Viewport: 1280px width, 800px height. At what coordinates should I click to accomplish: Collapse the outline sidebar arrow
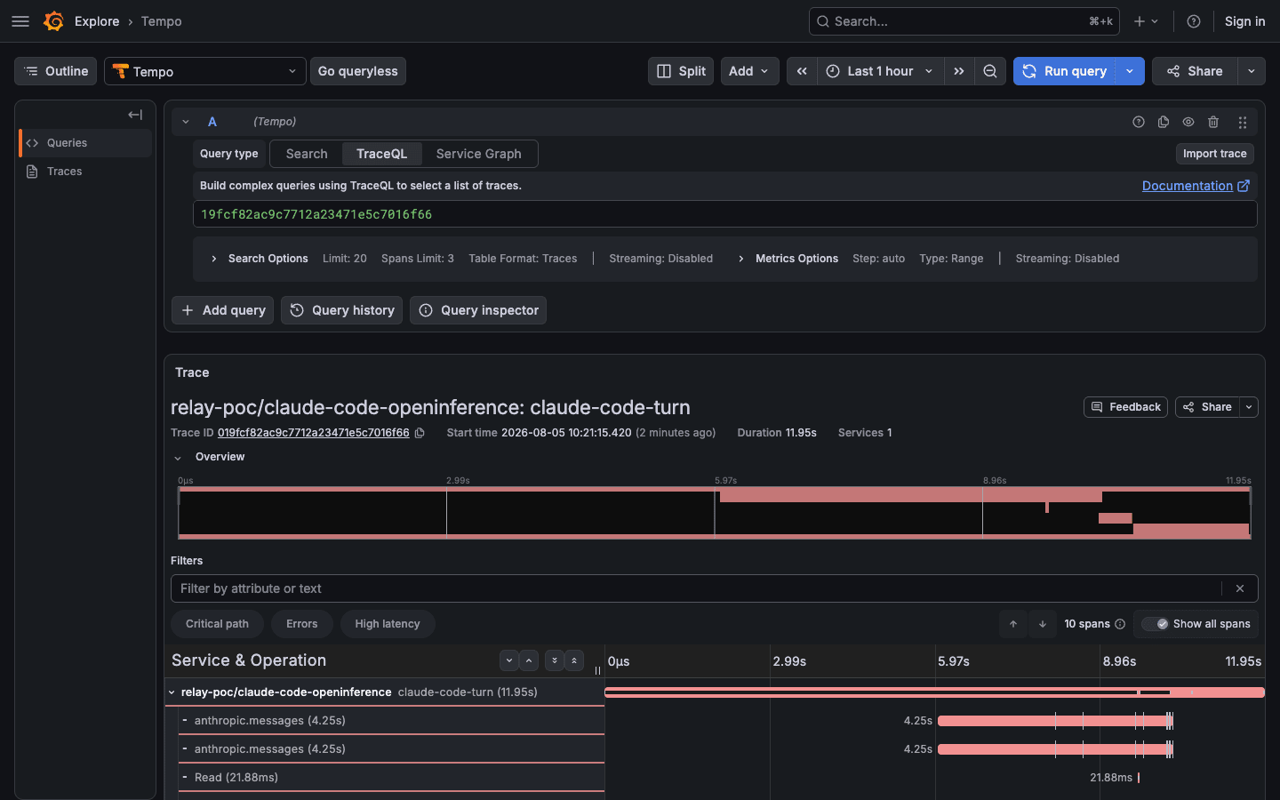[x=135, y=115]
